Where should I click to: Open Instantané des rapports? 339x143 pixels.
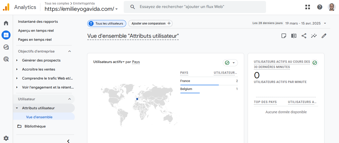(x=38, y=21)
